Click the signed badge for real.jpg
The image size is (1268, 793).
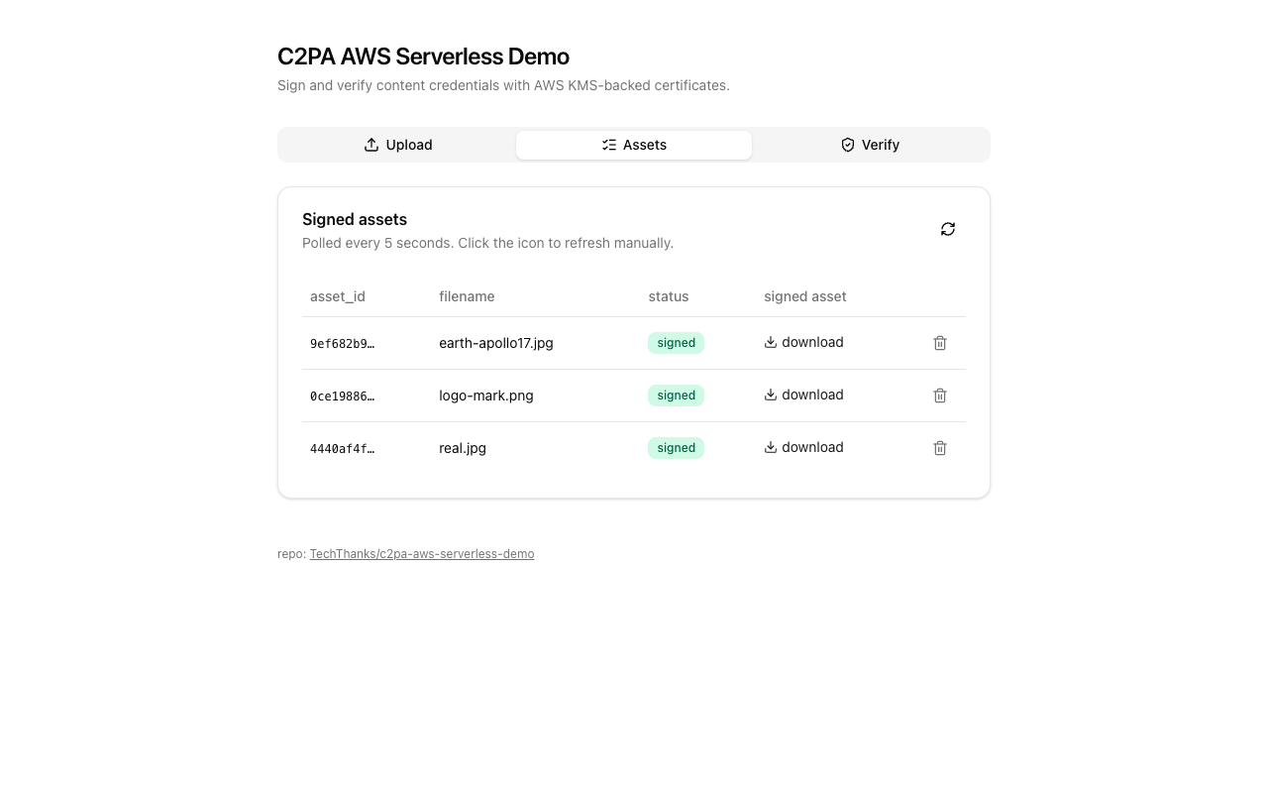click(x=677, y=448)
